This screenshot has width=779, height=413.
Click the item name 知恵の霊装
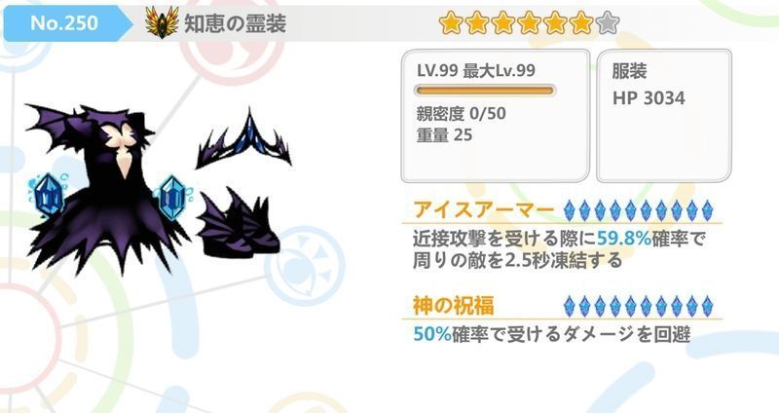(236, 23)
